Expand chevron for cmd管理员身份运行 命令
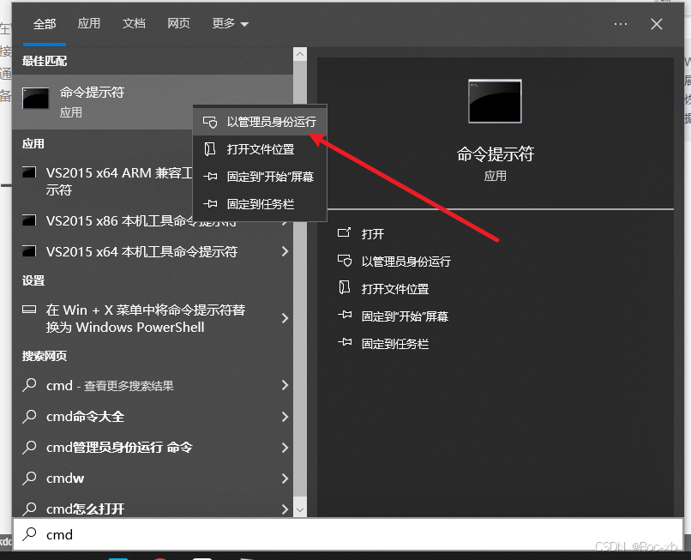 point(285,447)
